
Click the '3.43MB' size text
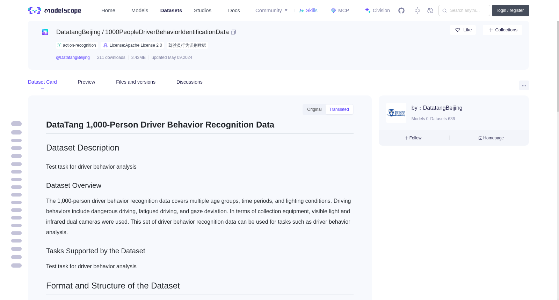click(138, 57)
